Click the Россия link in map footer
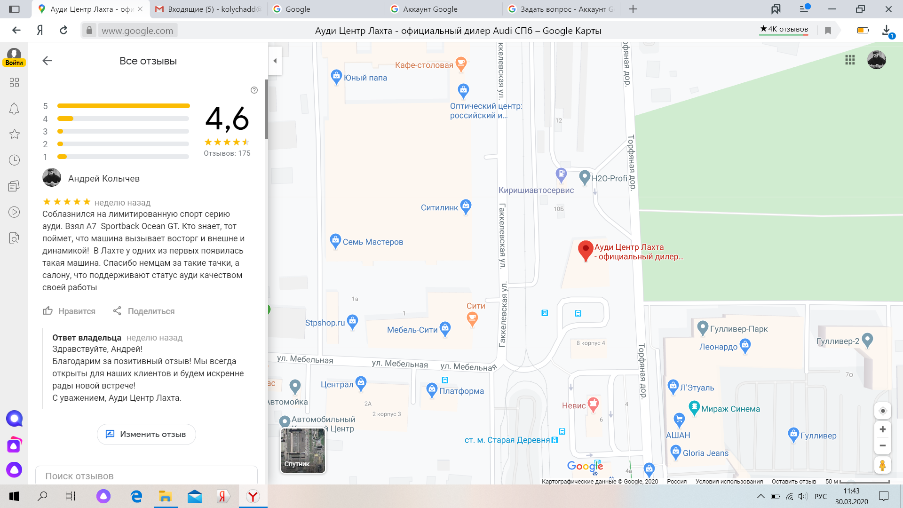 677,481
